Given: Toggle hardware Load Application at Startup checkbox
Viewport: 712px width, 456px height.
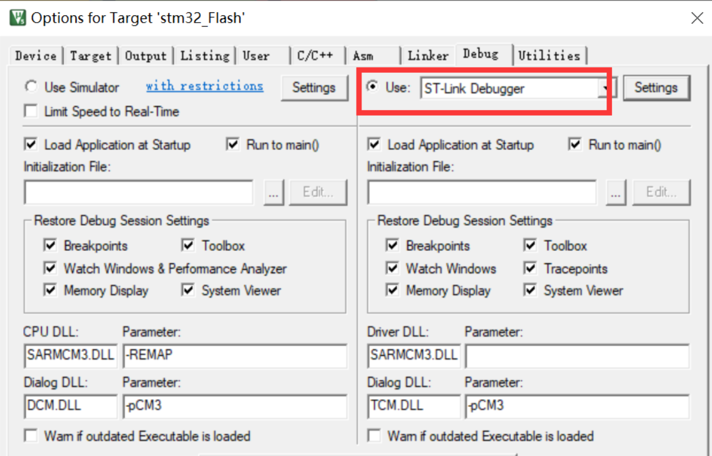Looking at the screenshot, I should coord(374,144).
